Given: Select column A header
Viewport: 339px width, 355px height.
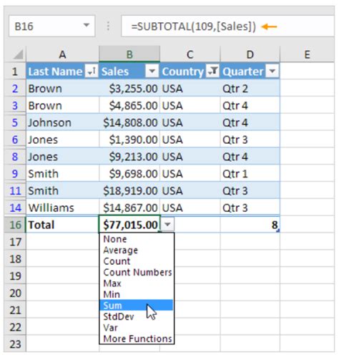Looking at the screenshot, I should click(x=62, y=54).
